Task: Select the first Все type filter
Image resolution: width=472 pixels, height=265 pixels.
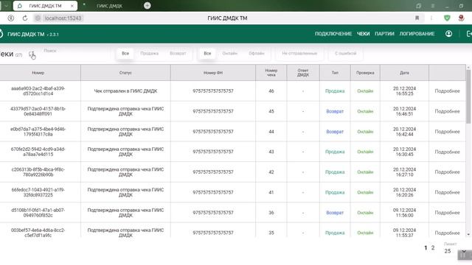Action: (125, 54)
